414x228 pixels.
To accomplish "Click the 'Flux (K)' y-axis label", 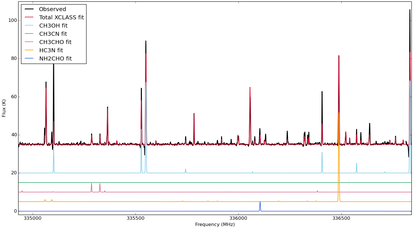I will tap(4, 108).
